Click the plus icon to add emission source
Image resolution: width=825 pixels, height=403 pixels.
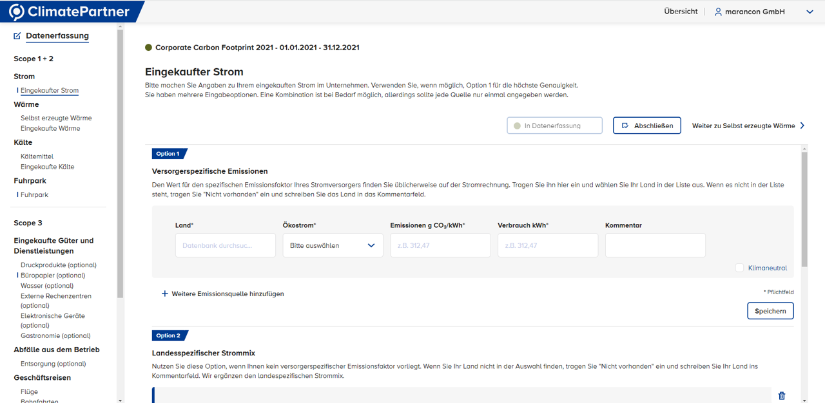coord(165,294)
